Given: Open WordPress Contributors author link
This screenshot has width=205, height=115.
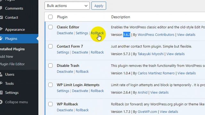Looking at the screenshot, I should click(x=156, y=35).
